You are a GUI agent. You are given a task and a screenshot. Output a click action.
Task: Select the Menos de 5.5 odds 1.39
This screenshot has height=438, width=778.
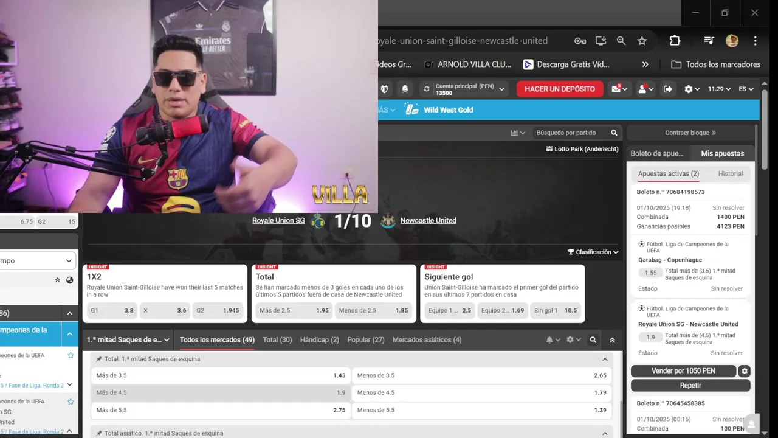click(482, 410)
